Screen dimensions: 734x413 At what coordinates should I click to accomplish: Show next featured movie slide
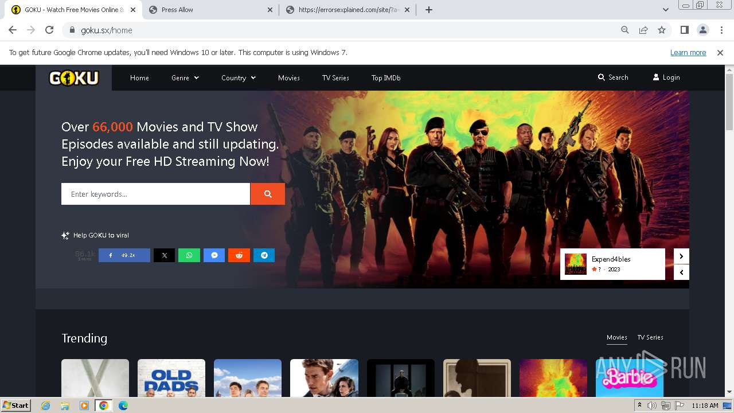tap(681, 256)
